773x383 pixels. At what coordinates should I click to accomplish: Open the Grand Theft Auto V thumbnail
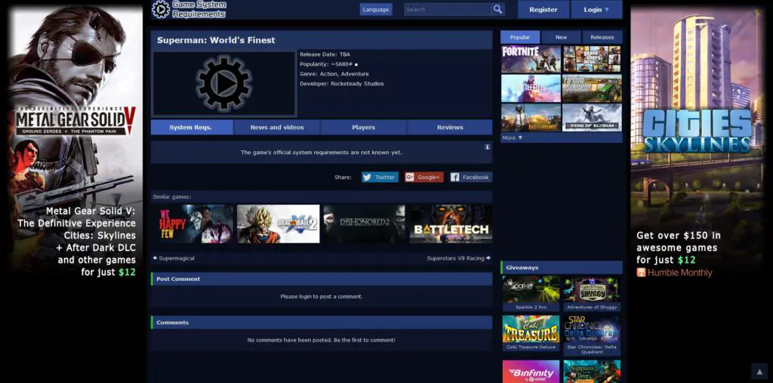coord(592,59)
